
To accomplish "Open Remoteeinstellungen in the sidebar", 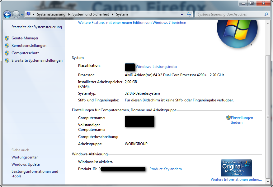I will (x=29, y=46).
